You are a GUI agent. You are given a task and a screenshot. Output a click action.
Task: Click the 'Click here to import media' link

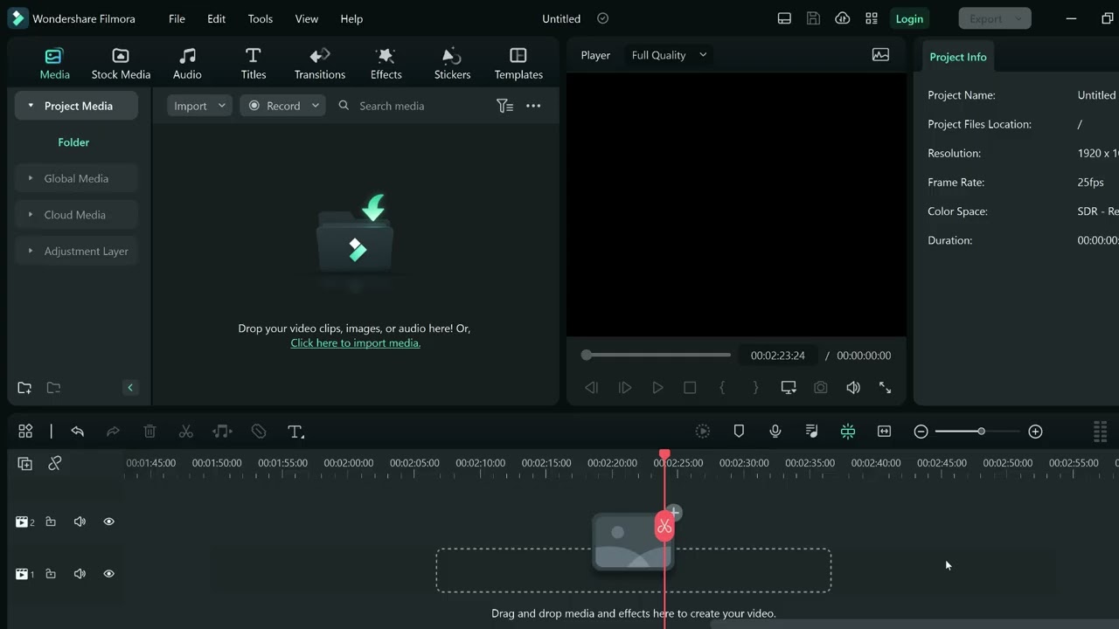coord(356,343)
